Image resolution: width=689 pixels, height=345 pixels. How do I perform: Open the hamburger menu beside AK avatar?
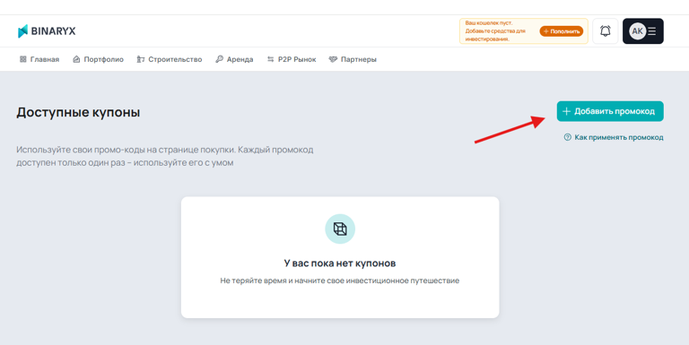(x=652, y=31)
